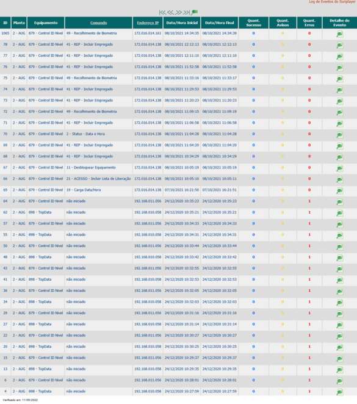
Task: Show event detail for ID 65
Action: point(340,190)
